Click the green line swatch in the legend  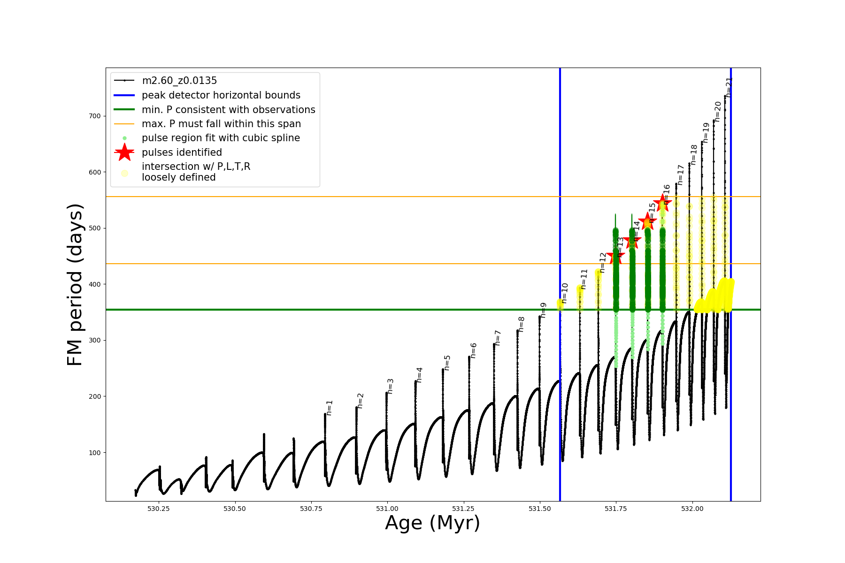(124, 110)
